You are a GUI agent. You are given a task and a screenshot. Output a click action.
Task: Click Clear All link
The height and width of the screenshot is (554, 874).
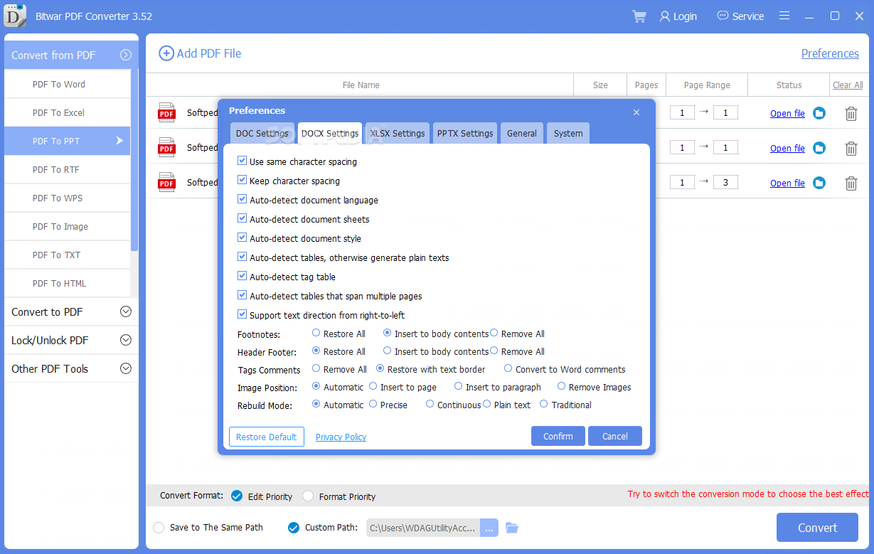[848, 85]
